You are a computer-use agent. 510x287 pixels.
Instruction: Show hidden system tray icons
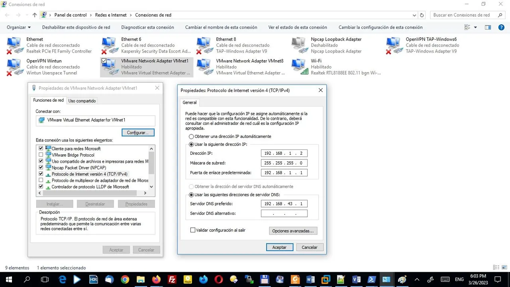(x=417, y=279)
